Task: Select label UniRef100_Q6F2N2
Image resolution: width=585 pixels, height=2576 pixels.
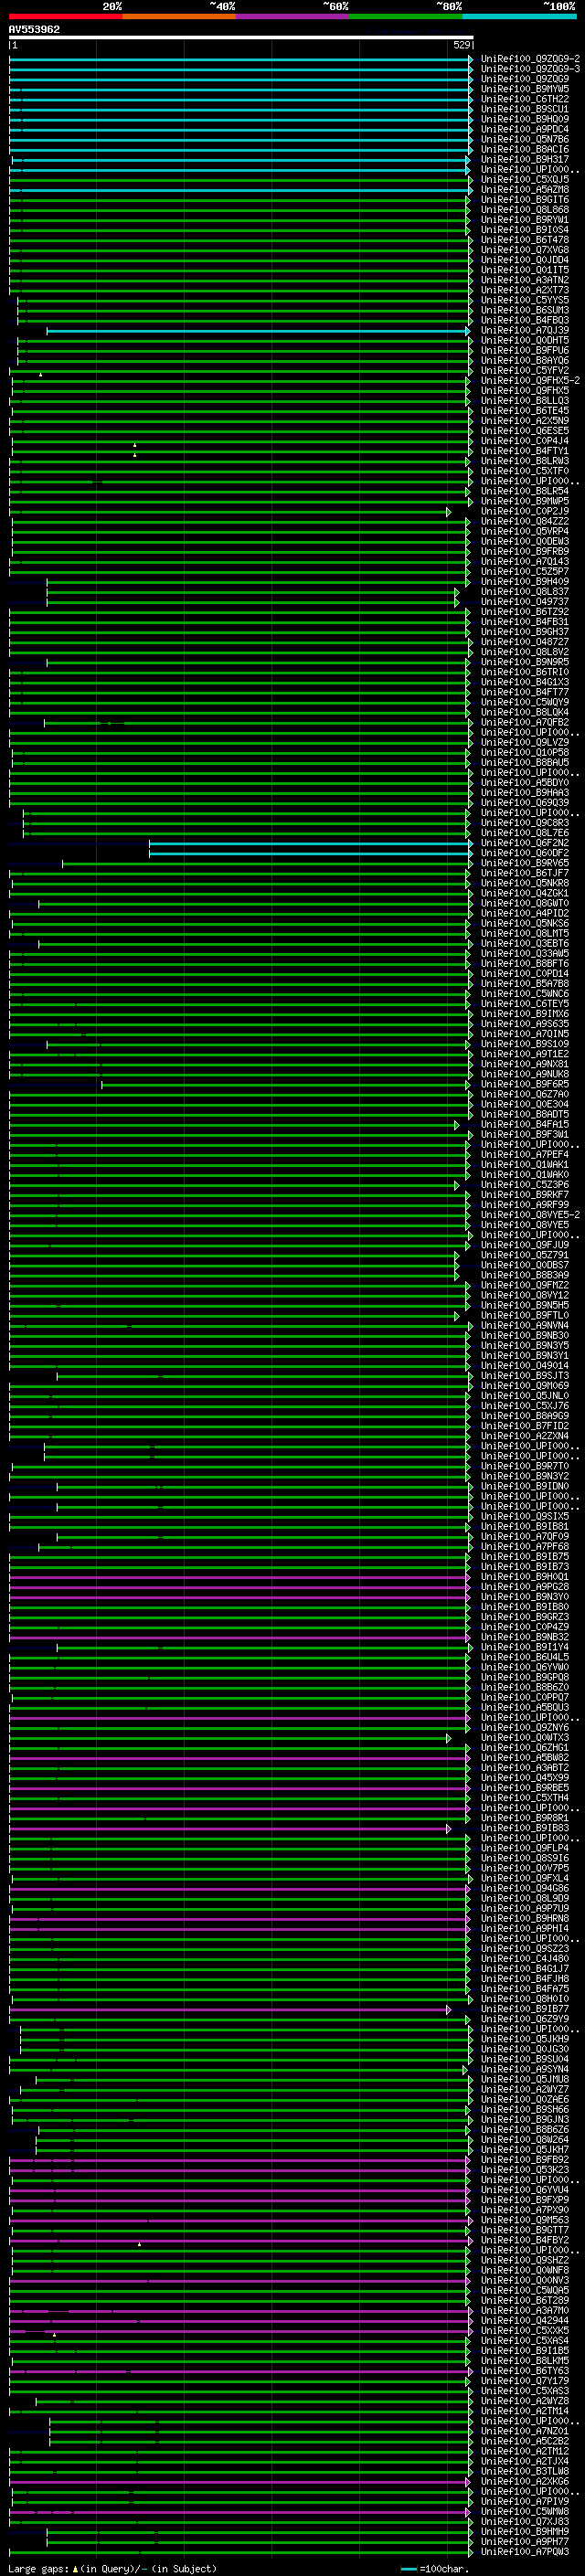Action: pos(525,843)
